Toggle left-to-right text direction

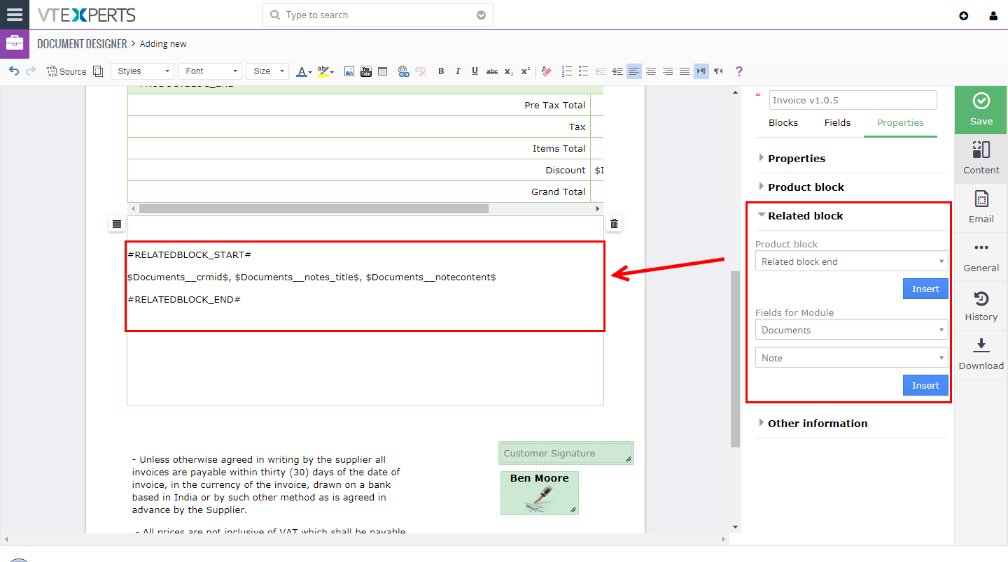[701, 71]
